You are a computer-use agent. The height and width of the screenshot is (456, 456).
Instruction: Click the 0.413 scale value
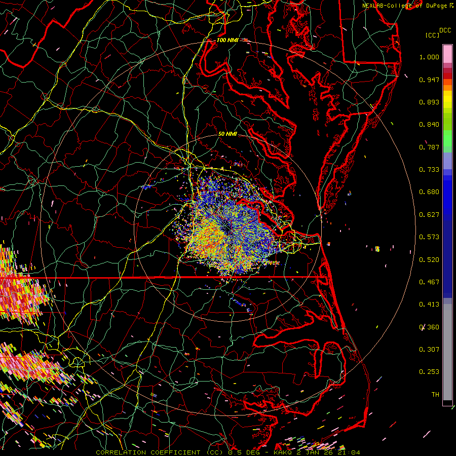[x=429, y=305]
